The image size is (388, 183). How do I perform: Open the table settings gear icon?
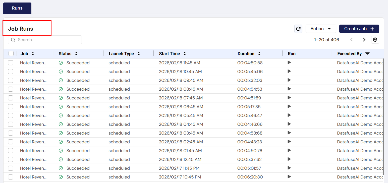point(375,39)
